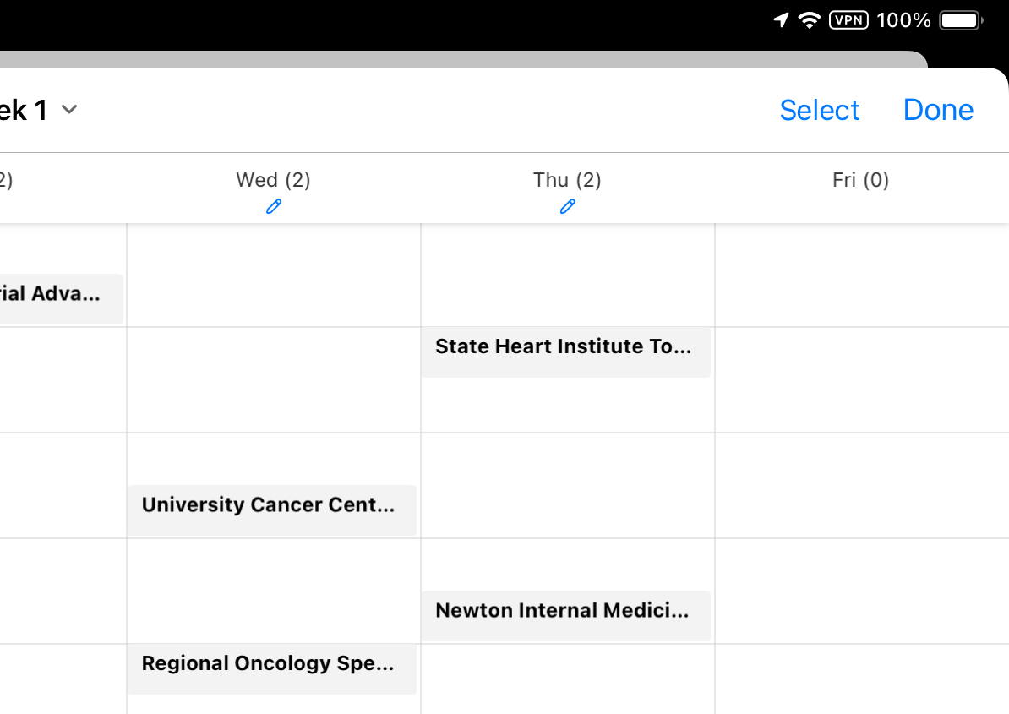Tap the VPN indicator badge
1009x714 pixels.
click(x=848, y=20)
